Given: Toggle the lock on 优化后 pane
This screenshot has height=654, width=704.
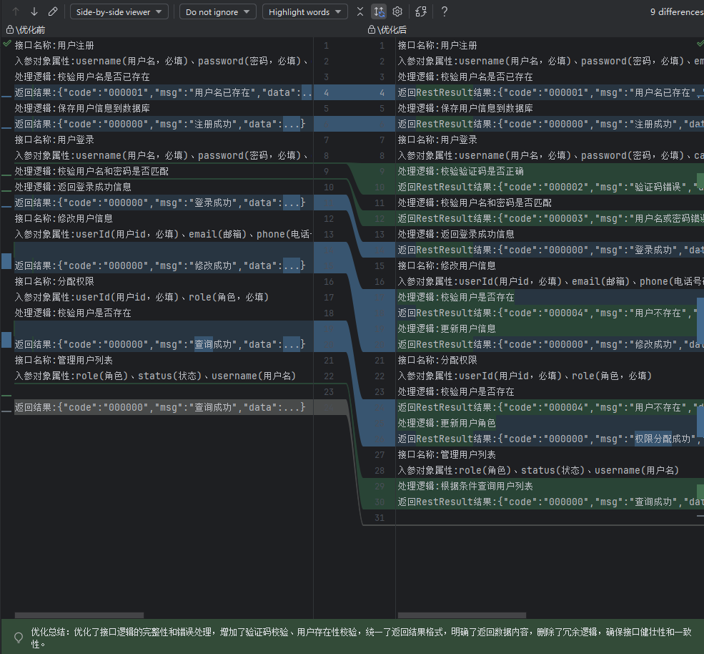Looking at the screenshot, I should point(372,29).
